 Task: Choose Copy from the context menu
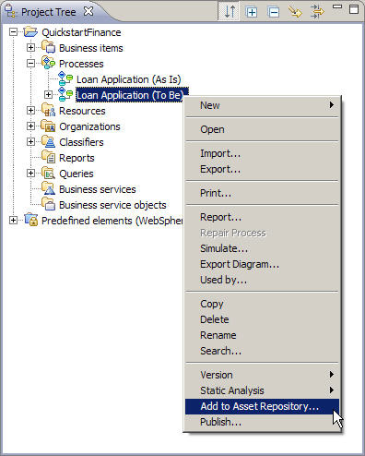tap(262, 304)
